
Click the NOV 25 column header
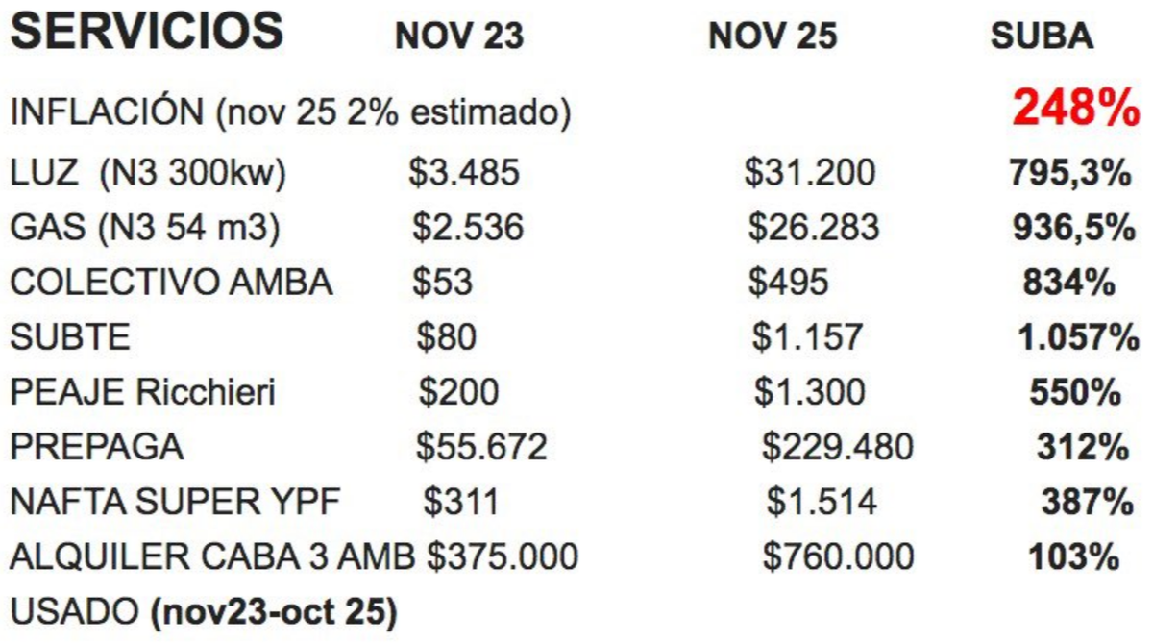tap(773, 37)
